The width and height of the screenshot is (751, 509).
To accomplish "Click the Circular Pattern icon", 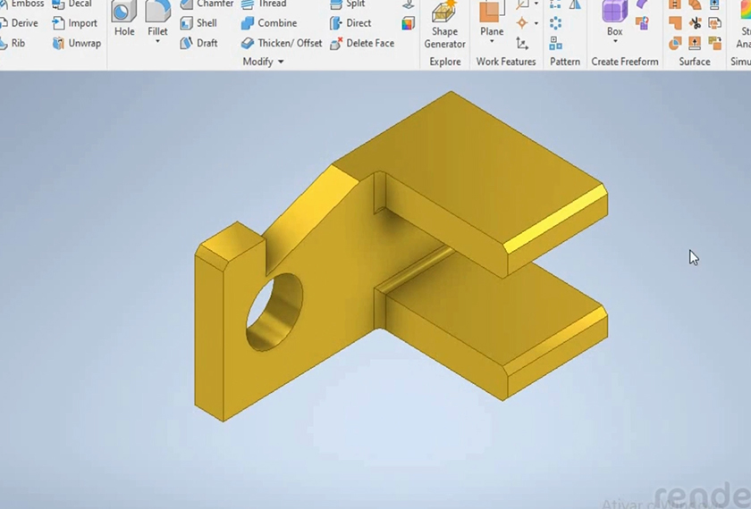I will (555, 24).
